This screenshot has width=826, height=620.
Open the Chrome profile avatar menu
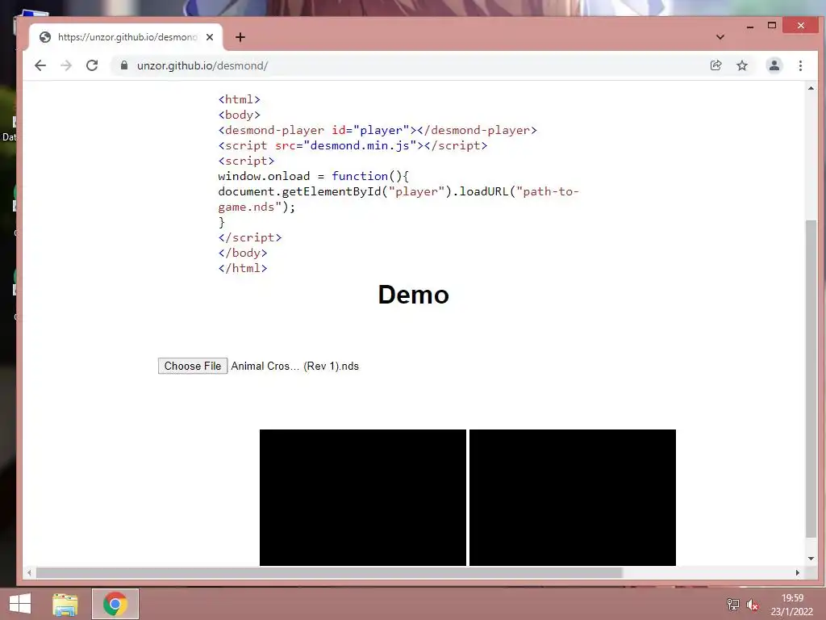[x=774, y=65]
